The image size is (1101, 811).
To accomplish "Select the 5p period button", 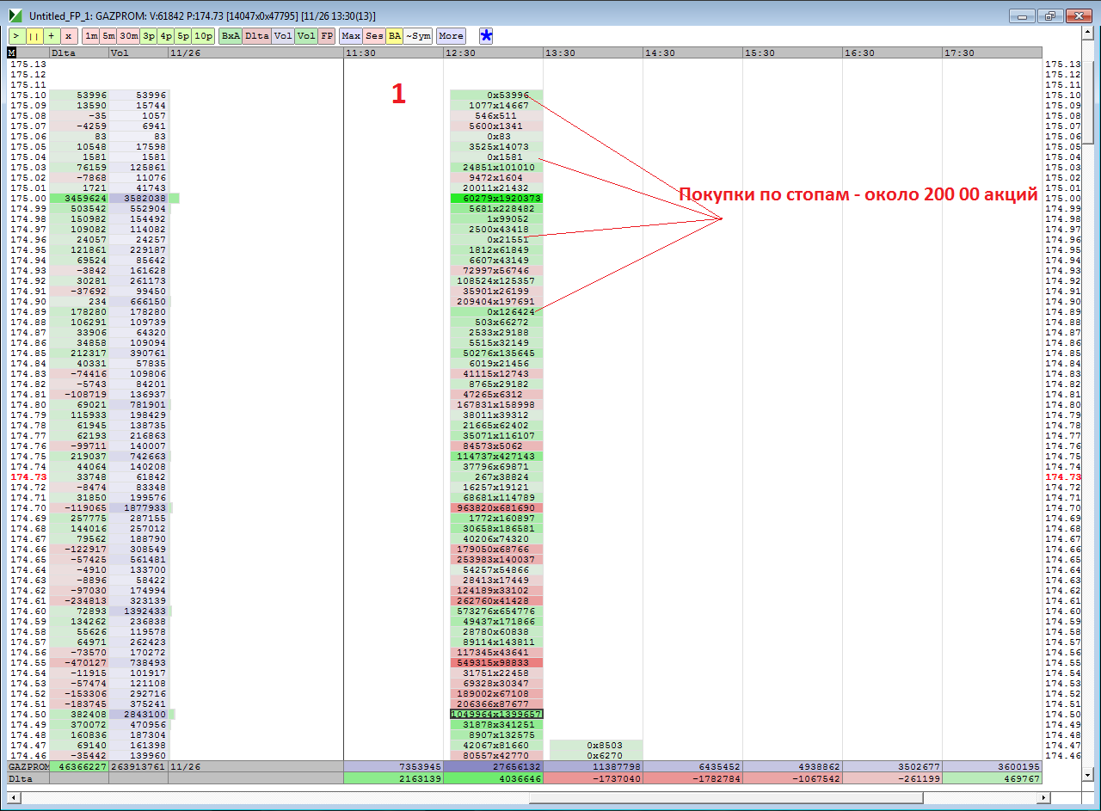I will click(183, 36).
